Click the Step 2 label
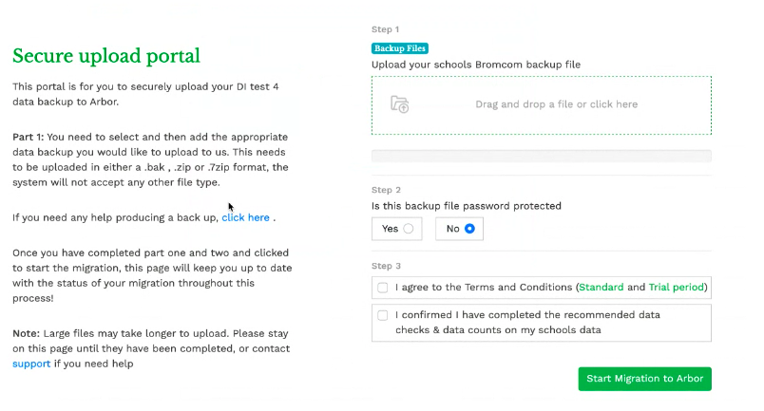 (x=386, y=190)
